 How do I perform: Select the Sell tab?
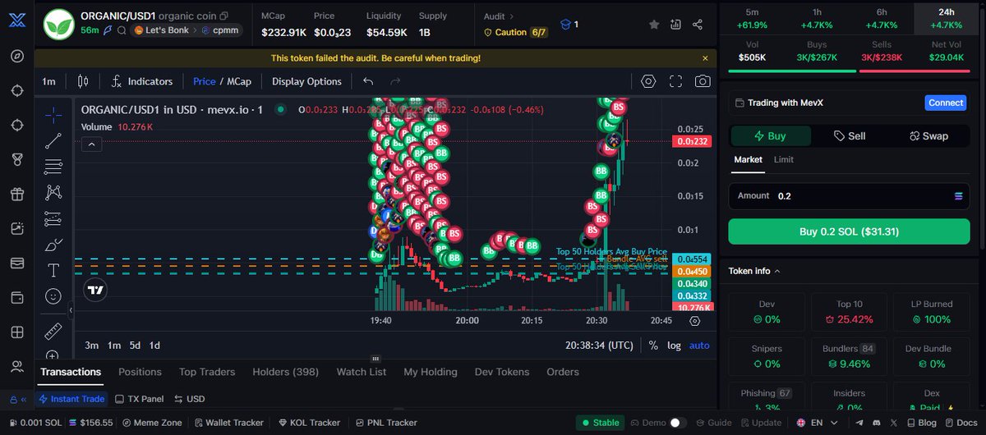(850, 136)
